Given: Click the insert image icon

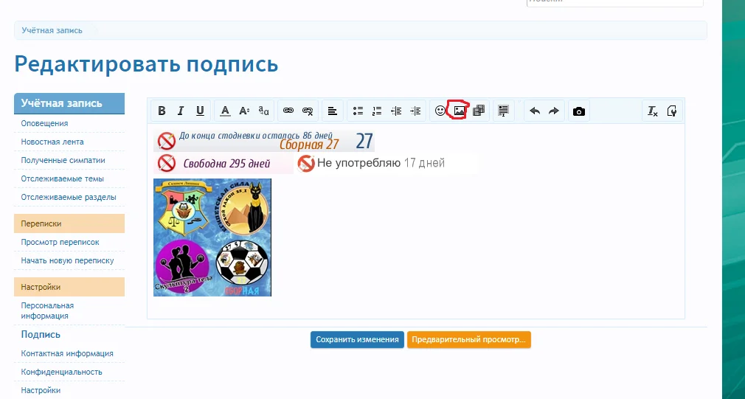Looking at the screenshot, I should coord(460,111).
